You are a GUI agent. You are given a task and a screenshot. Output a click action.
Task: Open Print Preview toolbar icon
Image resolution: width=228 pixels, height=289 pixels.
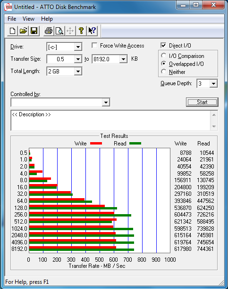tap(59, 31)
